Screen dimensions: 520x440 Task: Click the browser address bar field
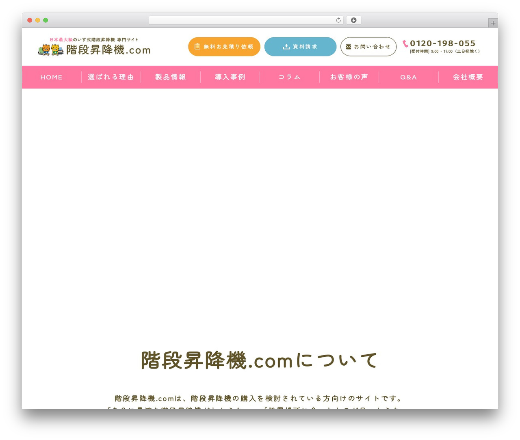[x=246, y=20]
